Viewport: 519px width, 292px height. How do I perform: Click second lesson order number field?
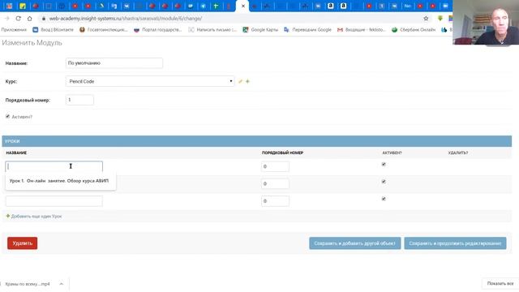point(275,184)
